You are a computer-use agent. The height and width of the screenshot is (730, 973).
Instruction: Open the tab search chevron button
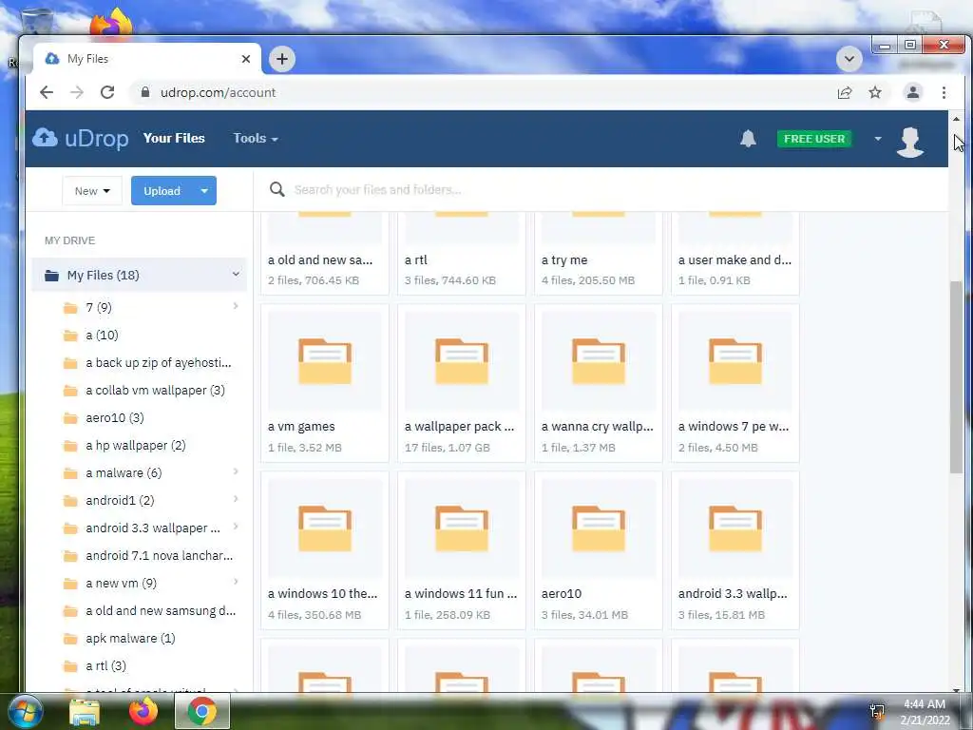[849, 59]
